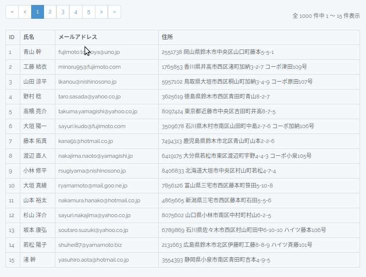Viewport: 366px width, 277px height.
Task: Select address starting 8406833 北海道
Action: [x=219, y=171]
